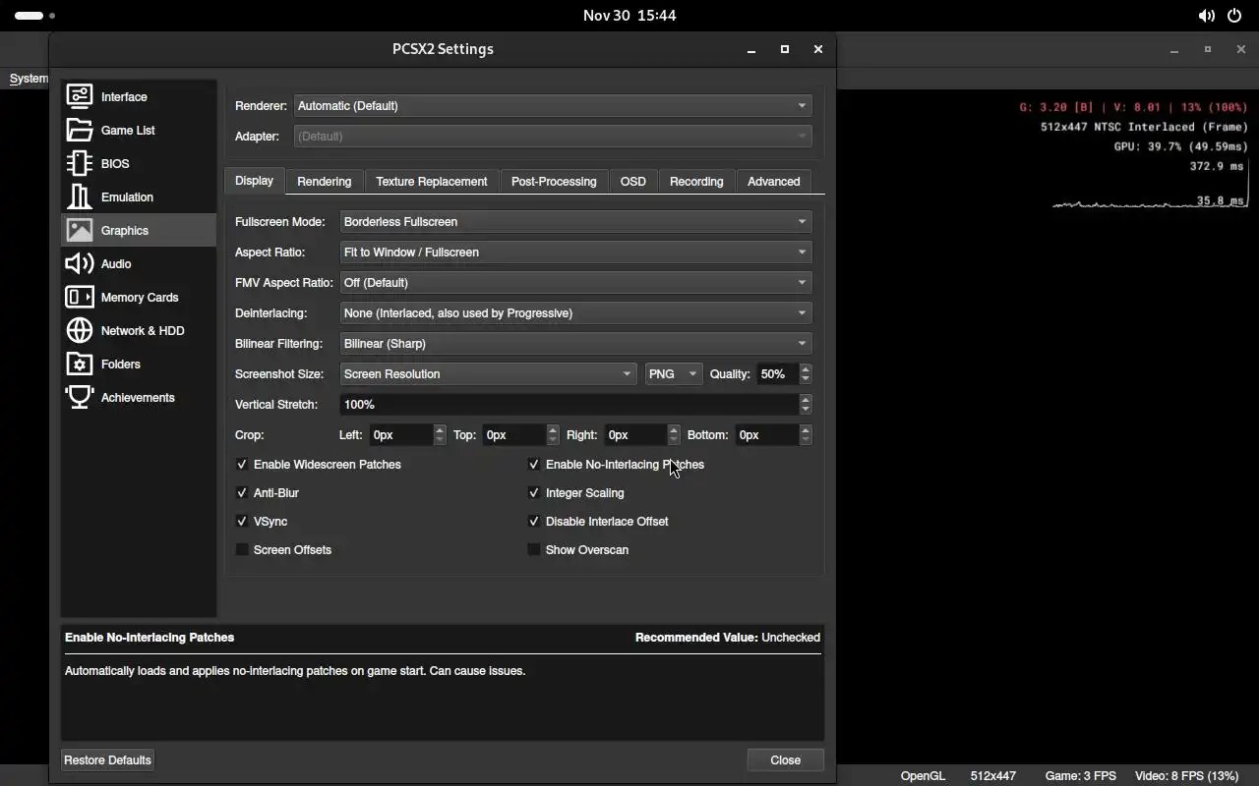Screen dimensions: 1259x786
Task: Toggle the Integer Scaling checkbox
Action: pos(534,492)
